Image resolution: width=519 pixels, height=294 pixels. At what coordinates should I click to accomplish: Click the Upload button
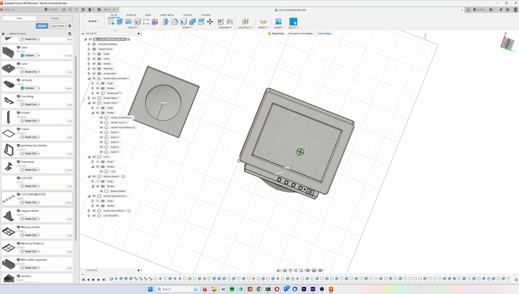tap(42, 26)
